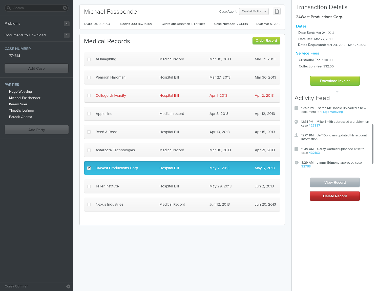
Task: Check the Astercore Technologies record checkbox
Action: click(x=89, y=150)
